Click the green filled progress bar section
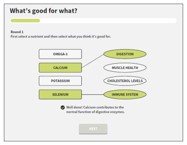Screen dimensions: 187x145 point(25,21)
